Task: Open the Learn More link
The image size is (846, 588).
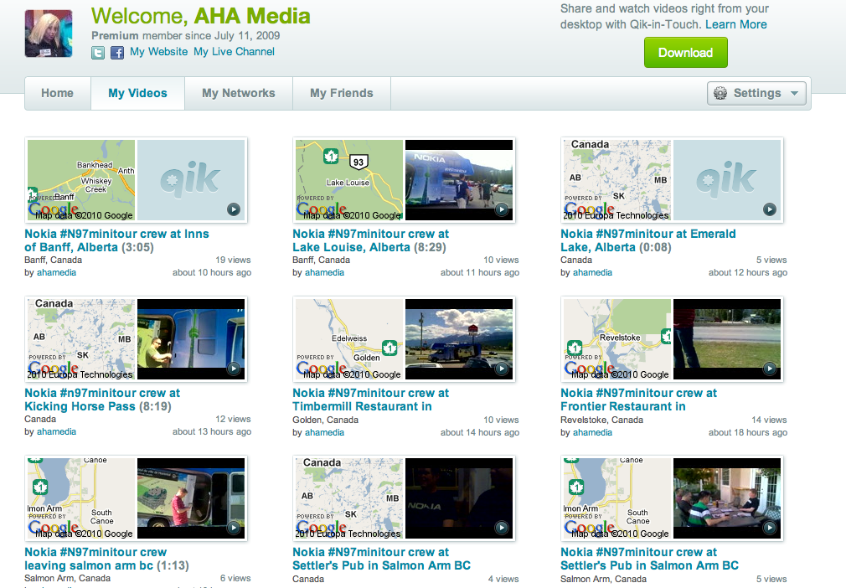Action: click(735, 24)
